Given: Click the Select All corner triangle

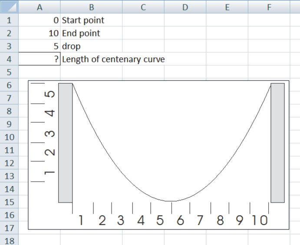Looking at the screenshot, I should 9,6.
